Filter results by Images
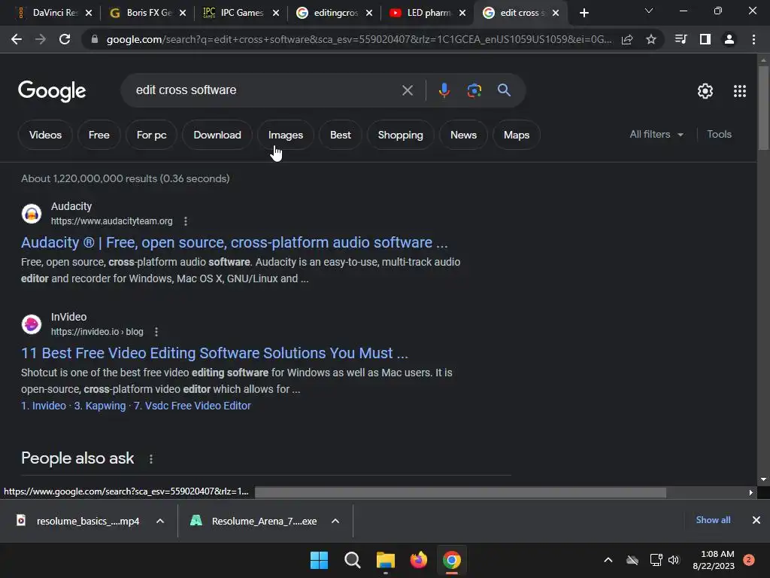Viewport: 770px width, 578px height. click(285, 135)
